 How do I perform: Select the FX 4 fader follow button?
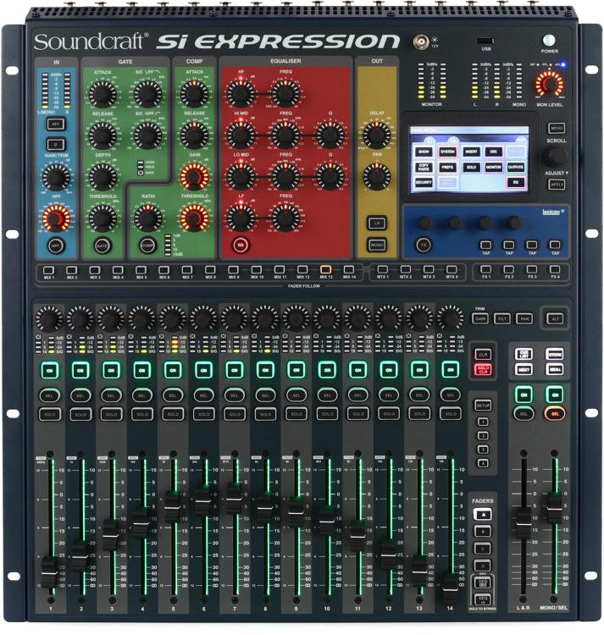tap(555, 270)
